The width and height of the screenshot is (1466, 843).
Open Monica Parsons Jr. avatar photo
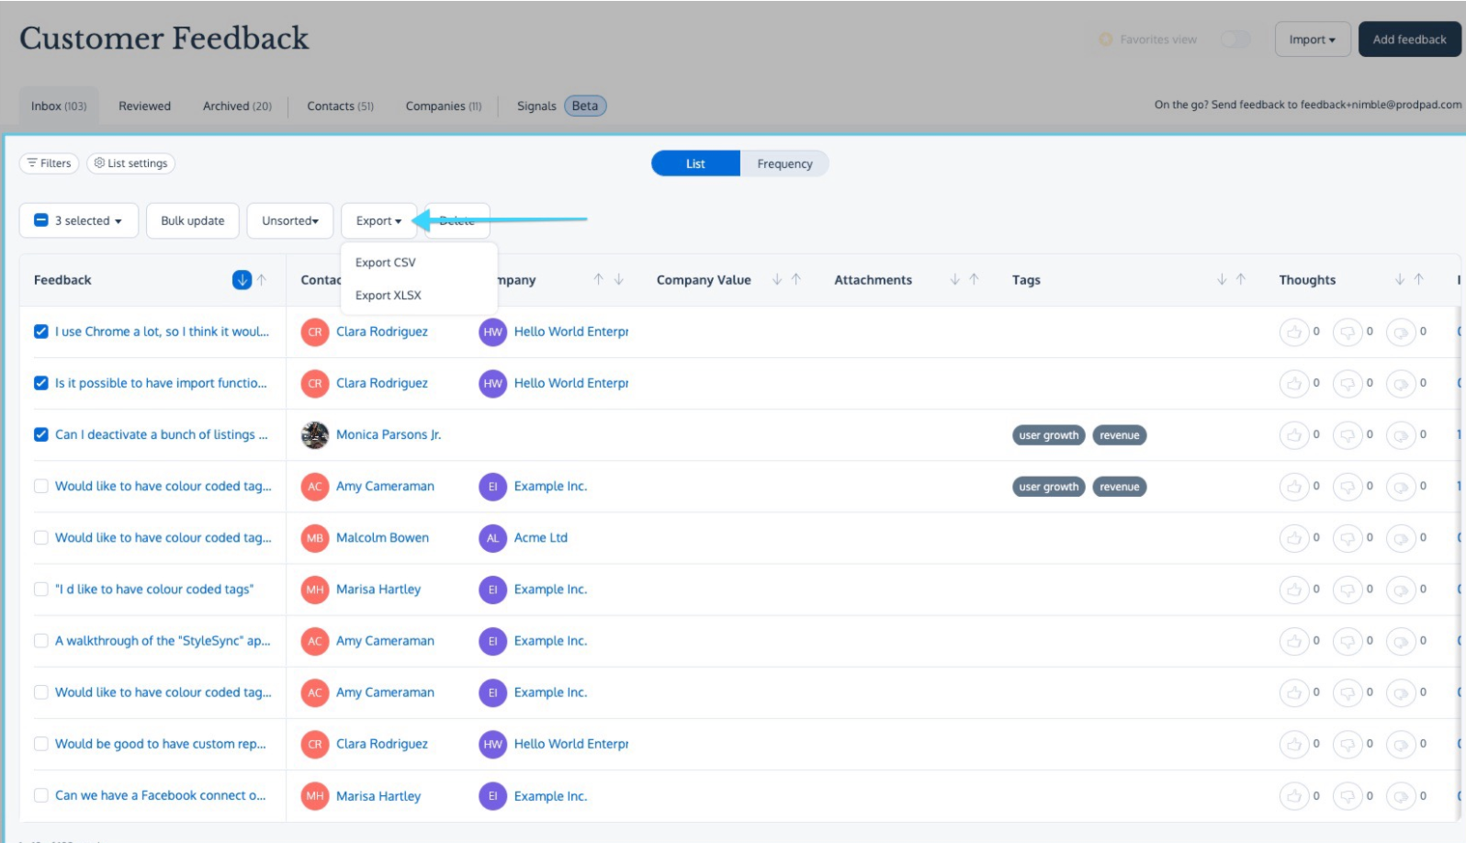[315, 434]
